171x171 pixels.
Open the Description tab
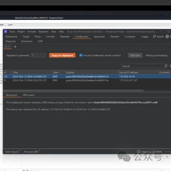11,95
